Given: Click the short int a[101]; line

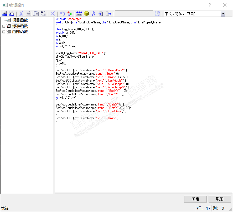Looking at the screenshot, I should [65, 33].
